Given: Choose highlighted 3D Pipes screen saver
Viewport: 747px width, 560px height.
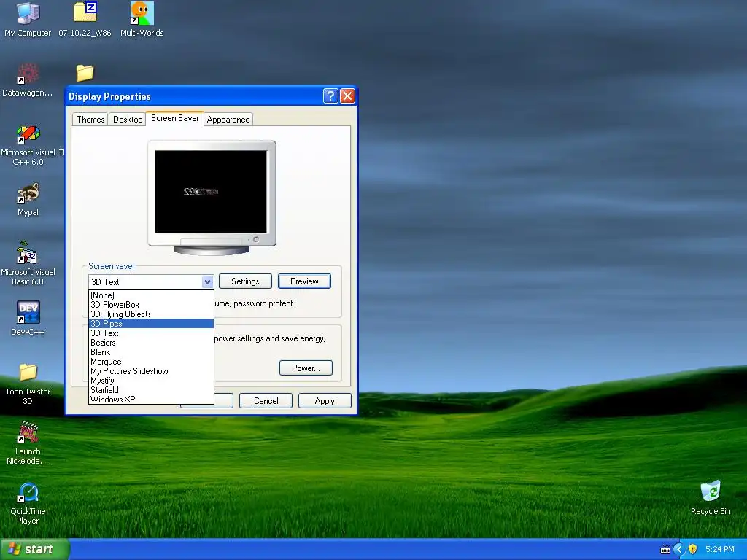Looking at the screenshot, I should 151,323.
